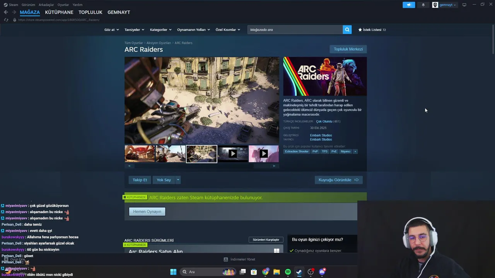Open Discord from taskbar

[x=322, y=272]
